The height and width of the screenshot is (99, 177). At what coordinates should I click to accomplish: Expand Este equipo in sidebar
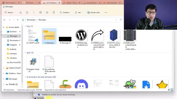tap(4, 79)
